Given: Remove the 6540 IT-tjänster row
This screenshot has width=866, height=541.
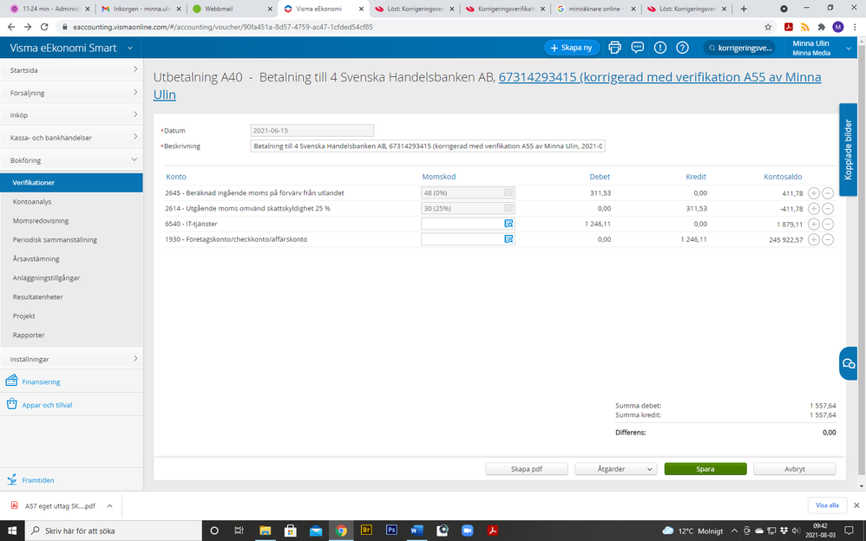Looking at the screenshot, I should click(x=827, y=225).
